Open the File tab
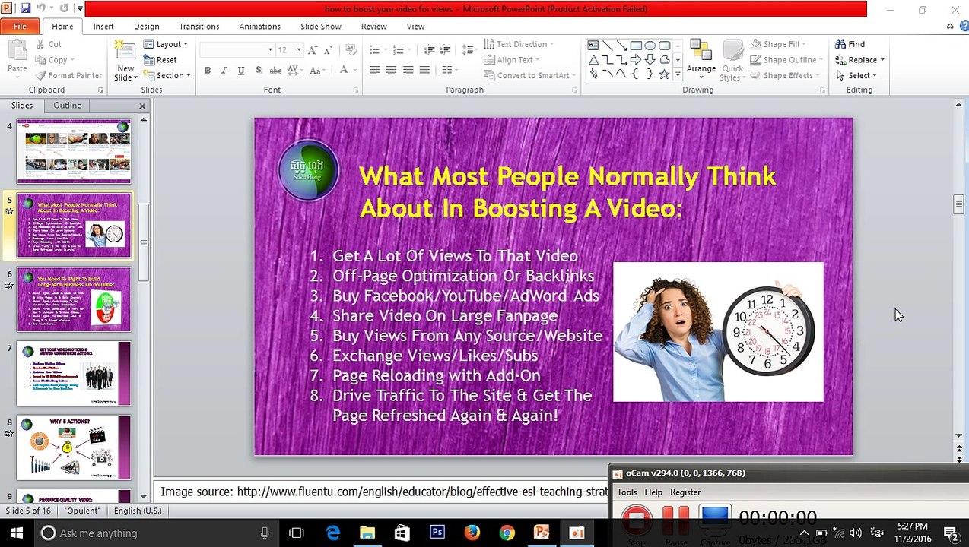The width and height of the screenshot is (969, 547). tap(20, 27)
